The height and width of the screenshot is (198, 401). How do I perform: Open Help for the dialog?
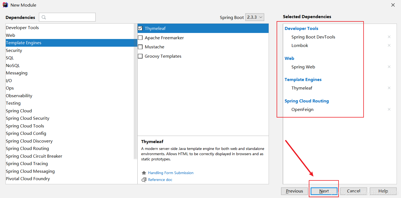coord(383,191)
